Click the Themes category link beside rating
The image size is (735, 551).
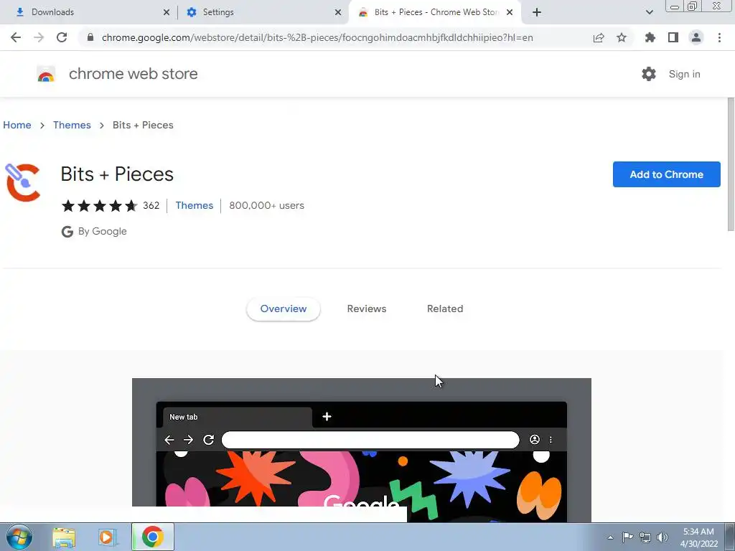click(194, 206)
